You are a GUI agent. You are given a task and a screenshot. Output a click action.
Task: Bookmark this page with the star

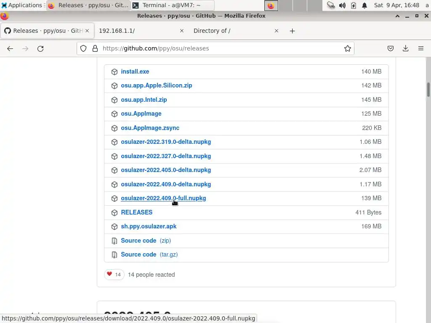point(347,49)
